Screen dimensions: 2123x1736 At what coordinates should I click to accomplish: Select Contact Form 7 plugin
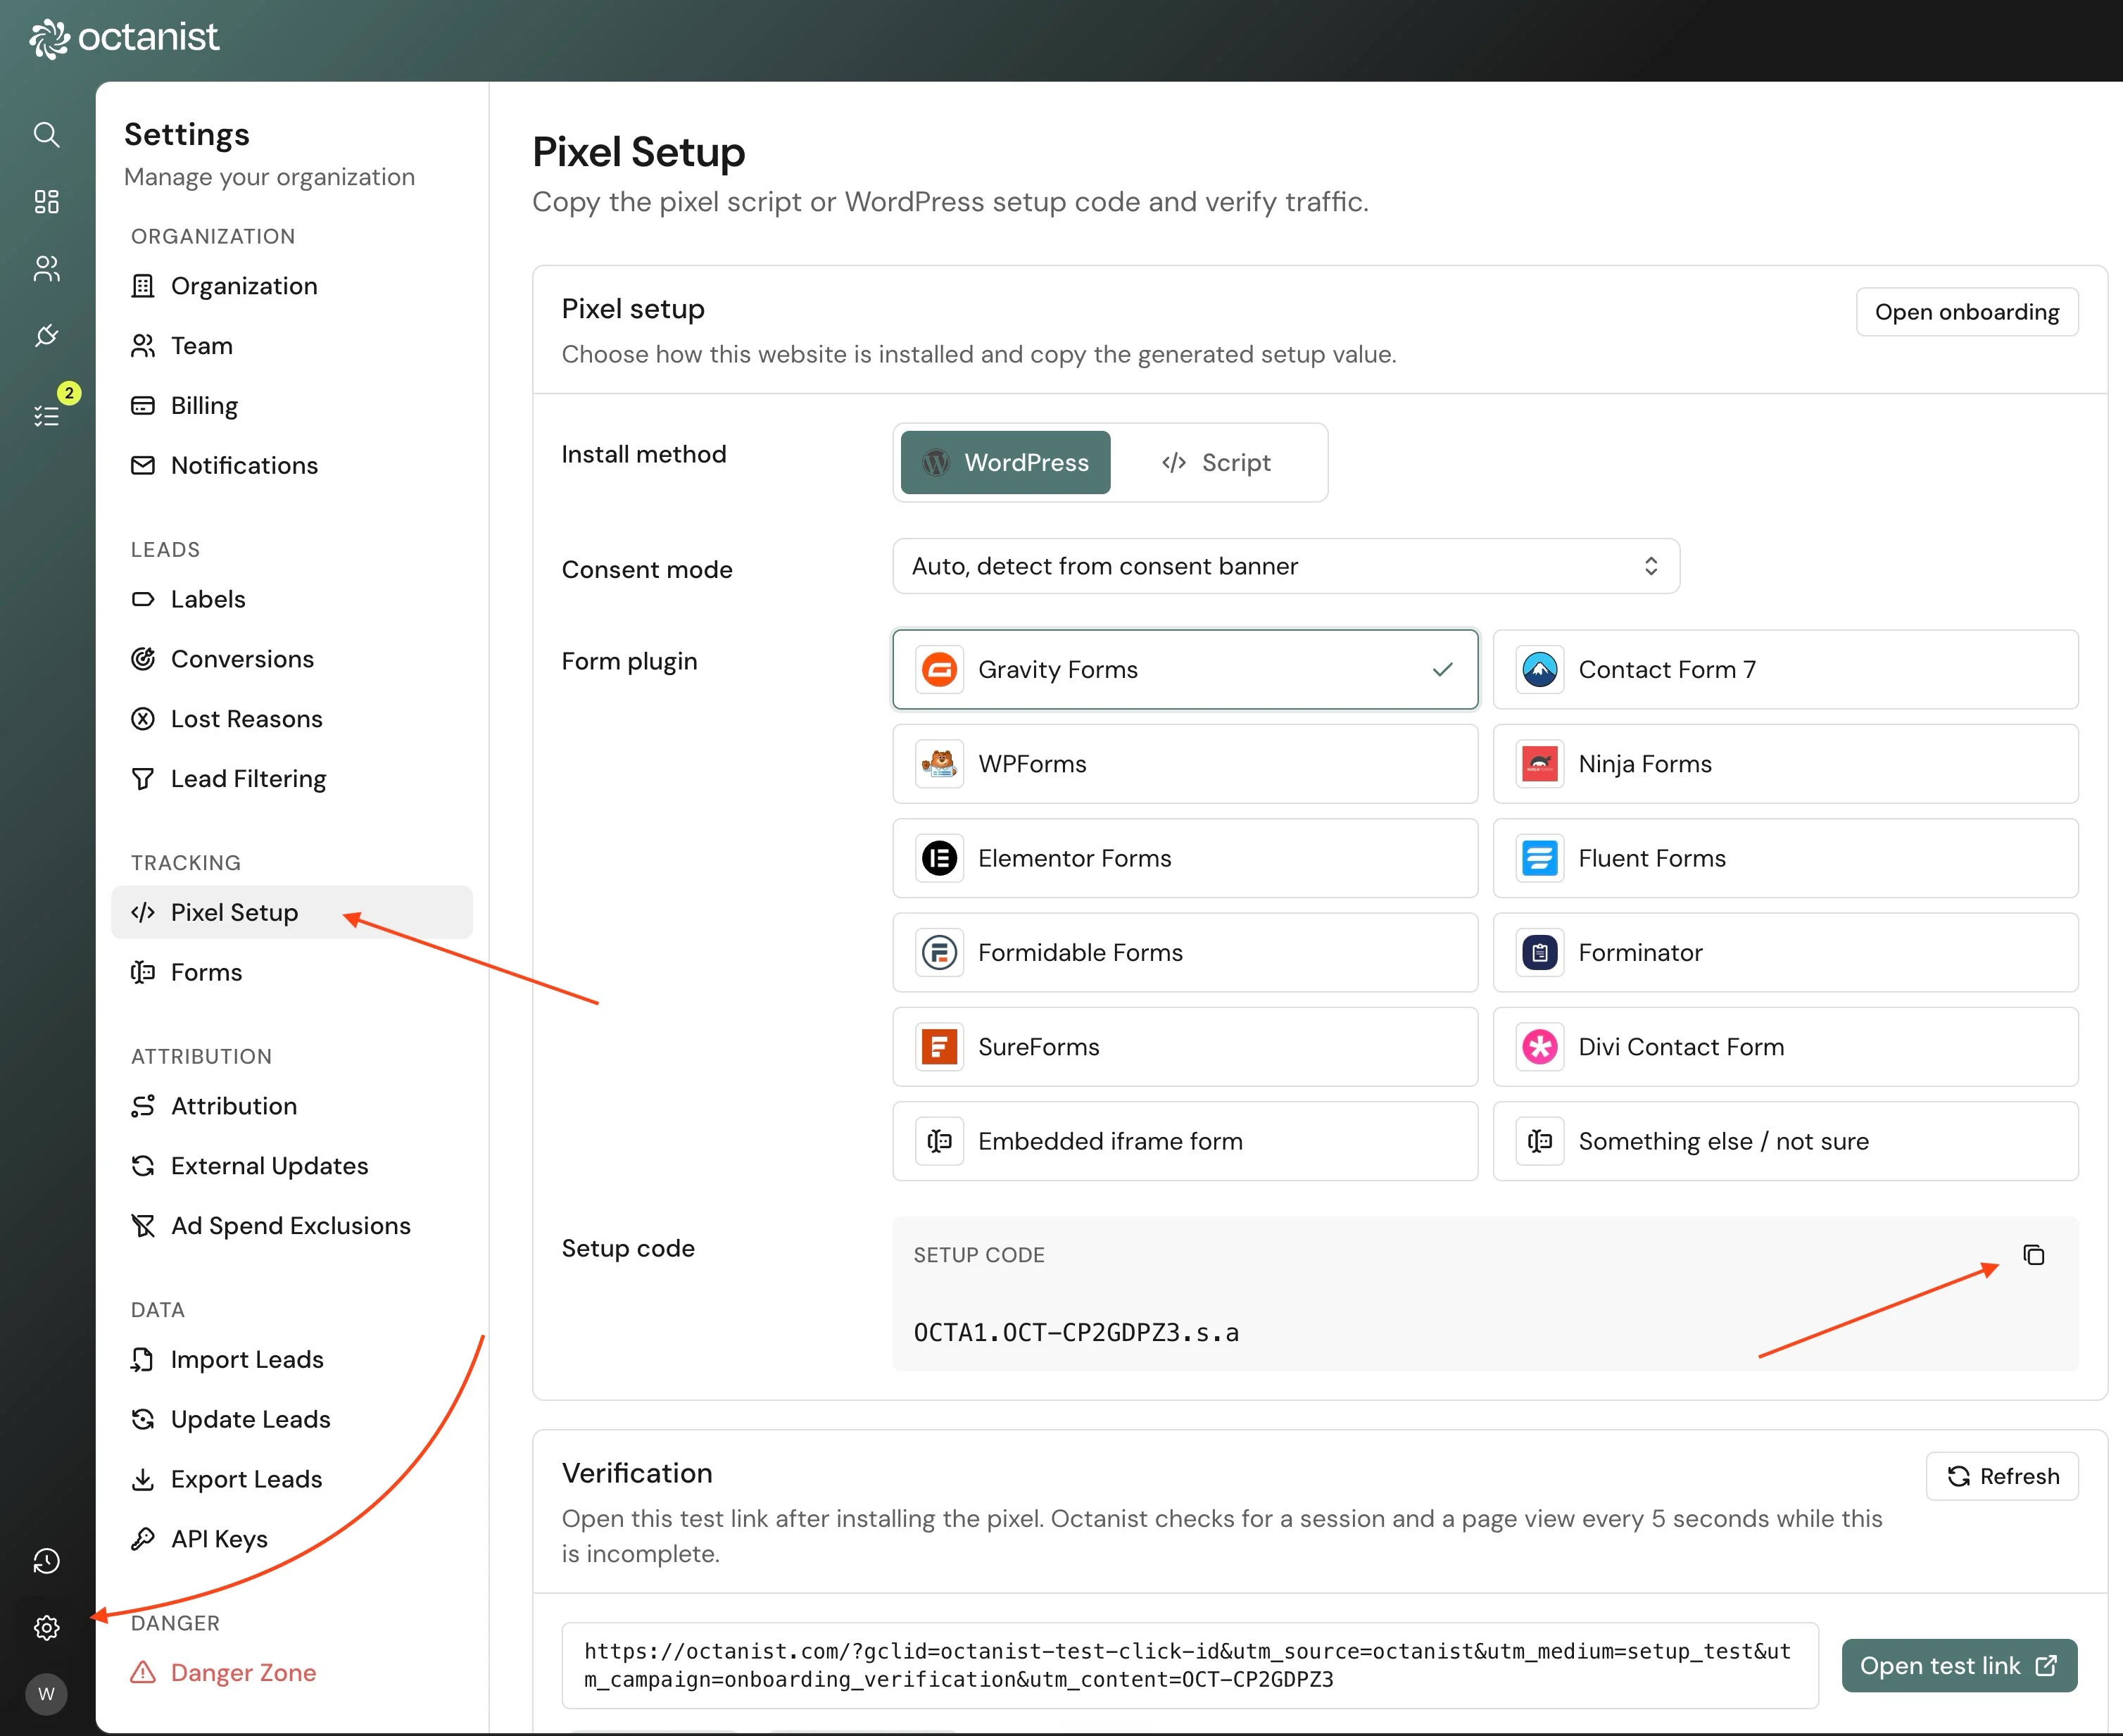[1785, 669]
